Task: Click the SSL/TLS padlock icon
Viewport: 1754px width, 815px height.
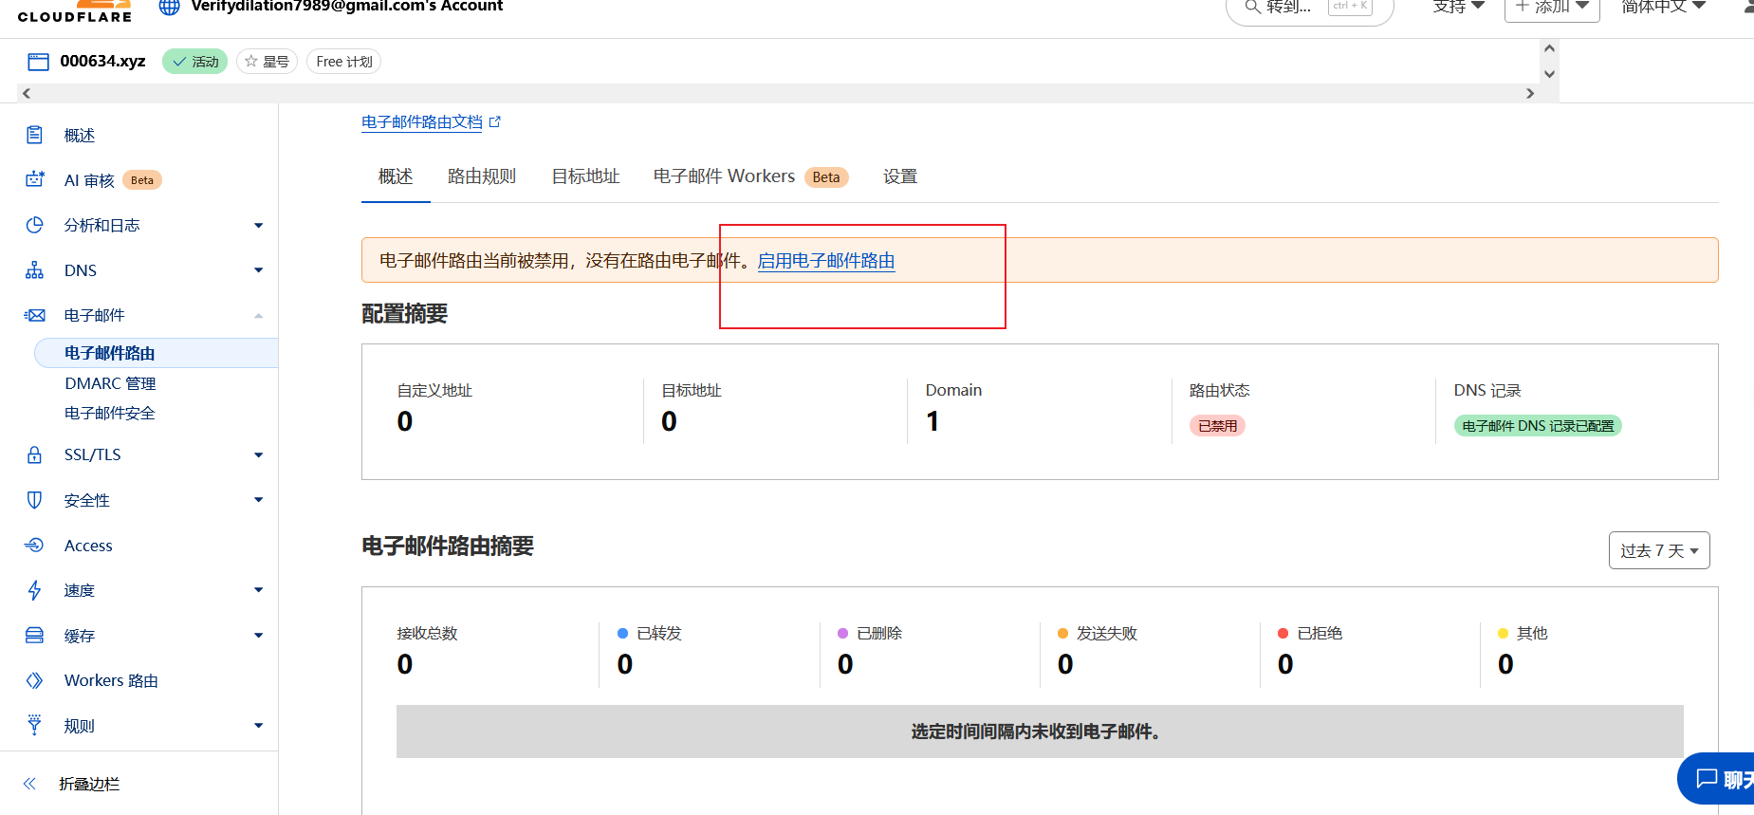Action: pyautogui.click(x=35, y=454)
